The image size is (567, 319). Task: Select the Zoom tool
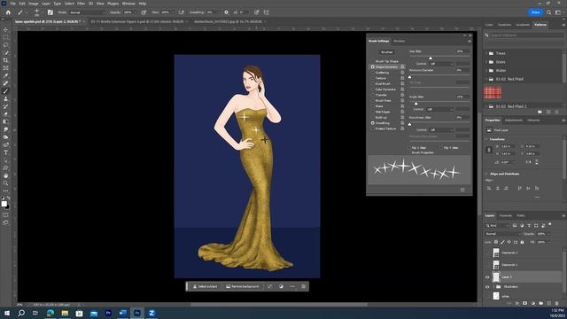click(5, 183)
